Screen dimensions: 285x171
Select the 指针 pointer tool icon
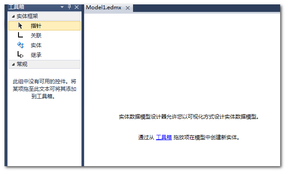click(20, 26)
